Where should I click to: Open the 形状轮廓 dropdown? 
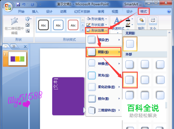click(97, 25)
